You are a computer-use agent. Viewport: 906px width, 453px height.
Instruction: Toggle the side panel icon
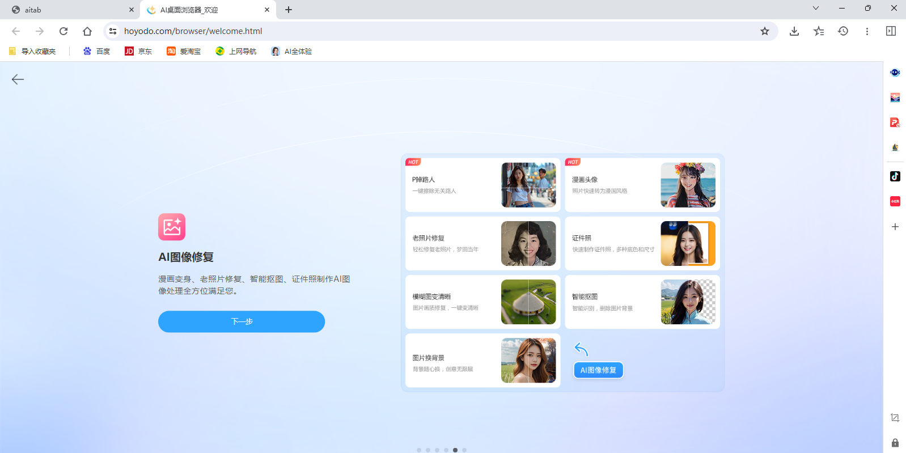pos(891,31)
